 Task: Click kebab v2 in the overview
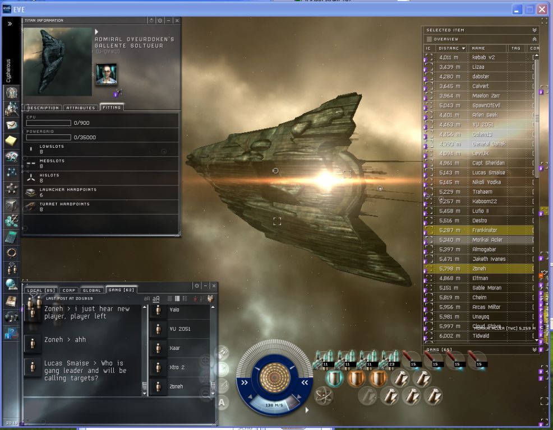click(x=478, y=58)
